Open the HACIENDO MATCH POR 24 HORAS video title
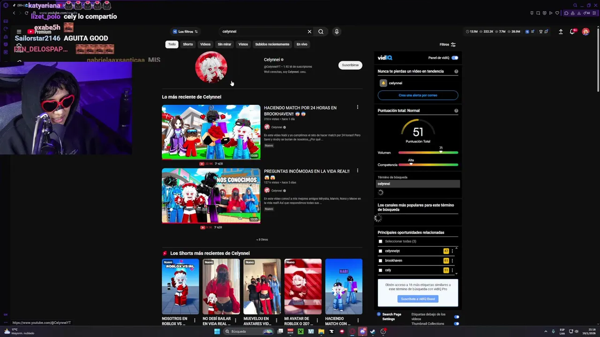The image size is (600, 337). (300, 110)
